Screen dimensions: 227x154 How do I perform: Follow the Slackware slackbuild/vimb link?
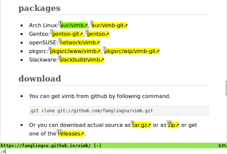pos(83,60)
